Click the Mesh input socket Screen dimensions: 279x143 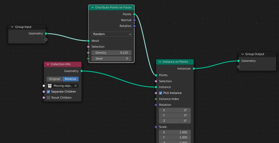pyautogui.click(x=89, y=41)
